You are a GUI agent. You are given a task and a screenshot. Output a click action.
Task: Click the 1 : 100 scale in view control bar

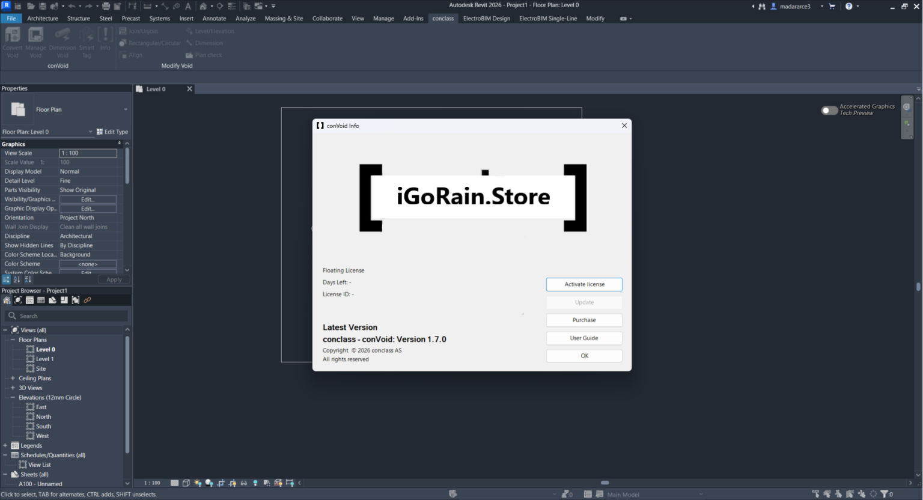[152, 483]
